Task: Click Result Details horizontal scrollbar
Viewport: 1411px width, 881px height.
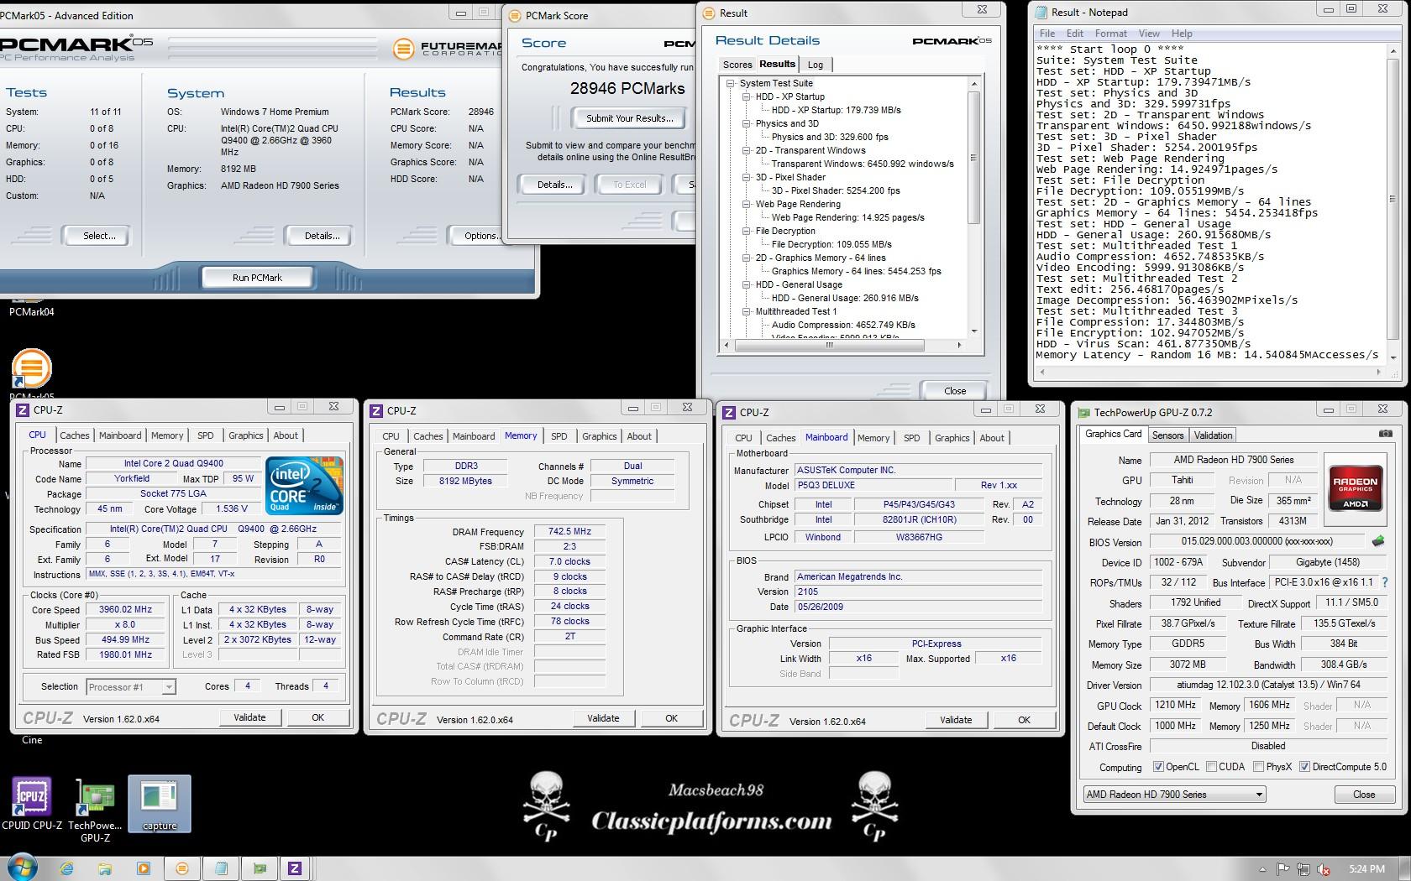Action: click(842, 345)
